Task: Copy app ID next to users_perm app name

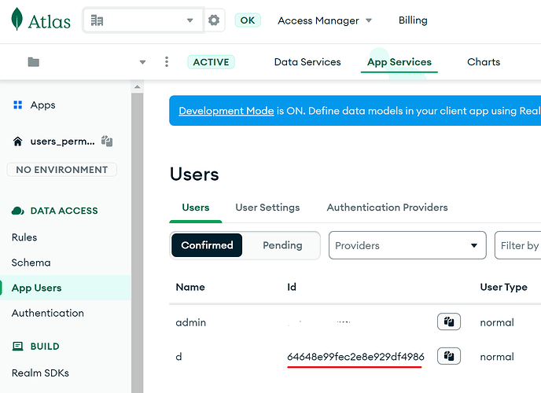Action: coord(107,141)
